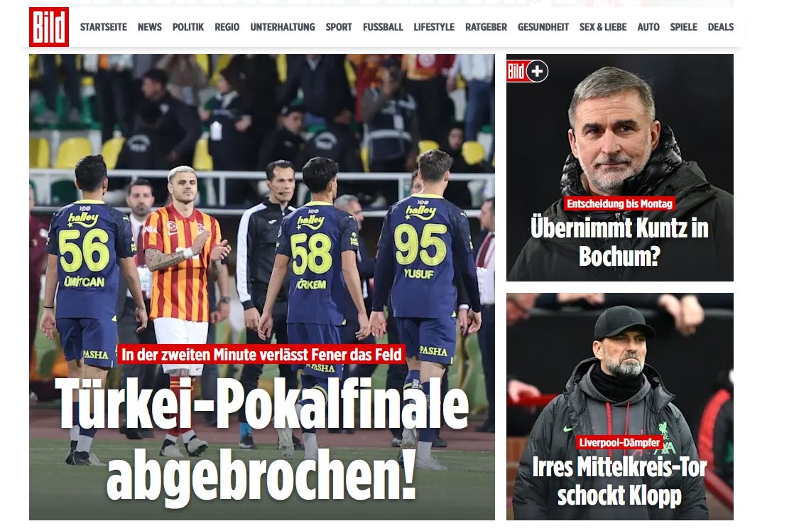Image resolution: width=794 pixels, height=531 pixels.
Task: Go to the News section
Action: tap(149, 27)
